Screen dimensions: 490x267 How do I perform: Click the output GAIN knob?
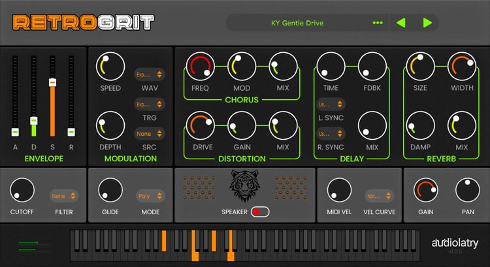tap(425, 190)
